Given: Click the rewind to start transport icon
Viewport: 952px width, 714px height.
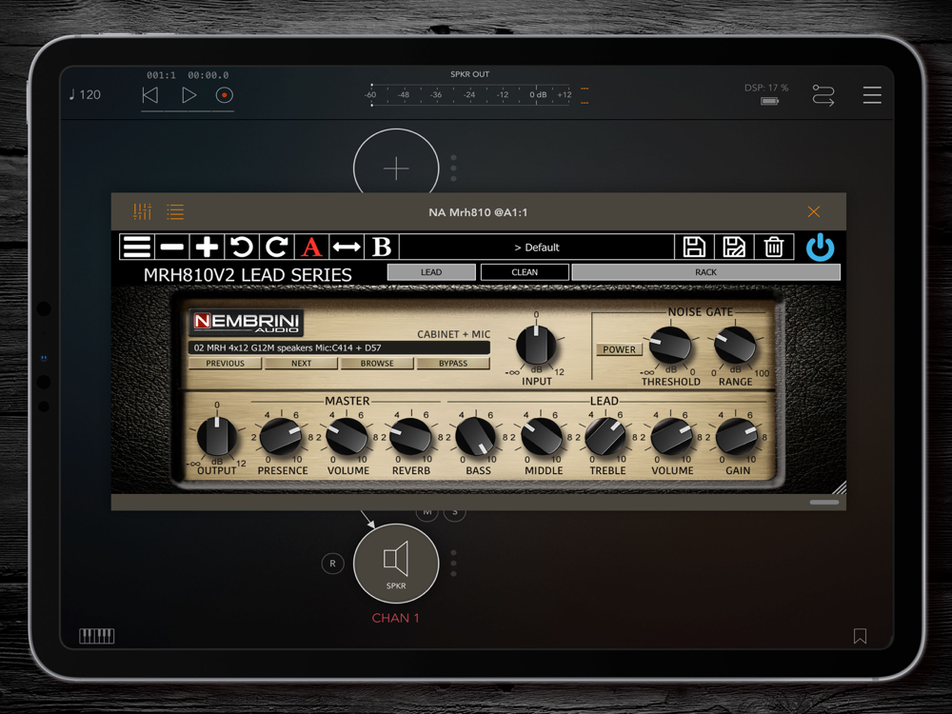Looking at the screenshot, I should click(150, 95).
